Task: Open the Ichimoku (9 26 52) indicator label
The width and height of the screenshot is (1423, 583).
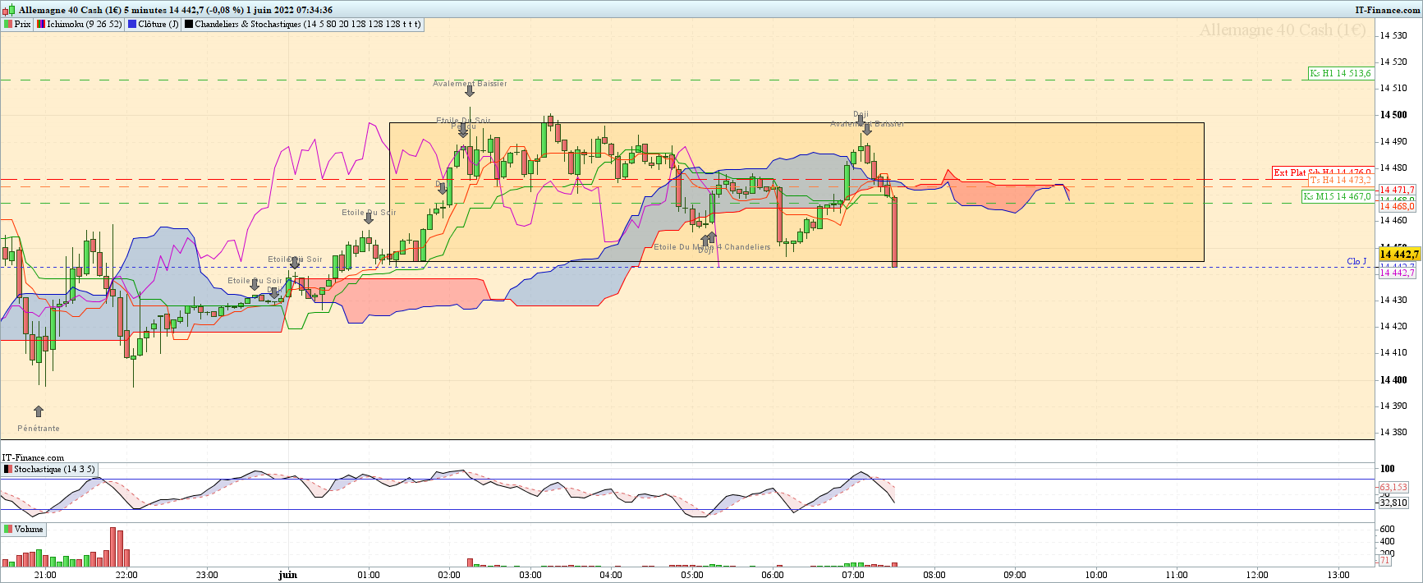Action: pos(85,25)
